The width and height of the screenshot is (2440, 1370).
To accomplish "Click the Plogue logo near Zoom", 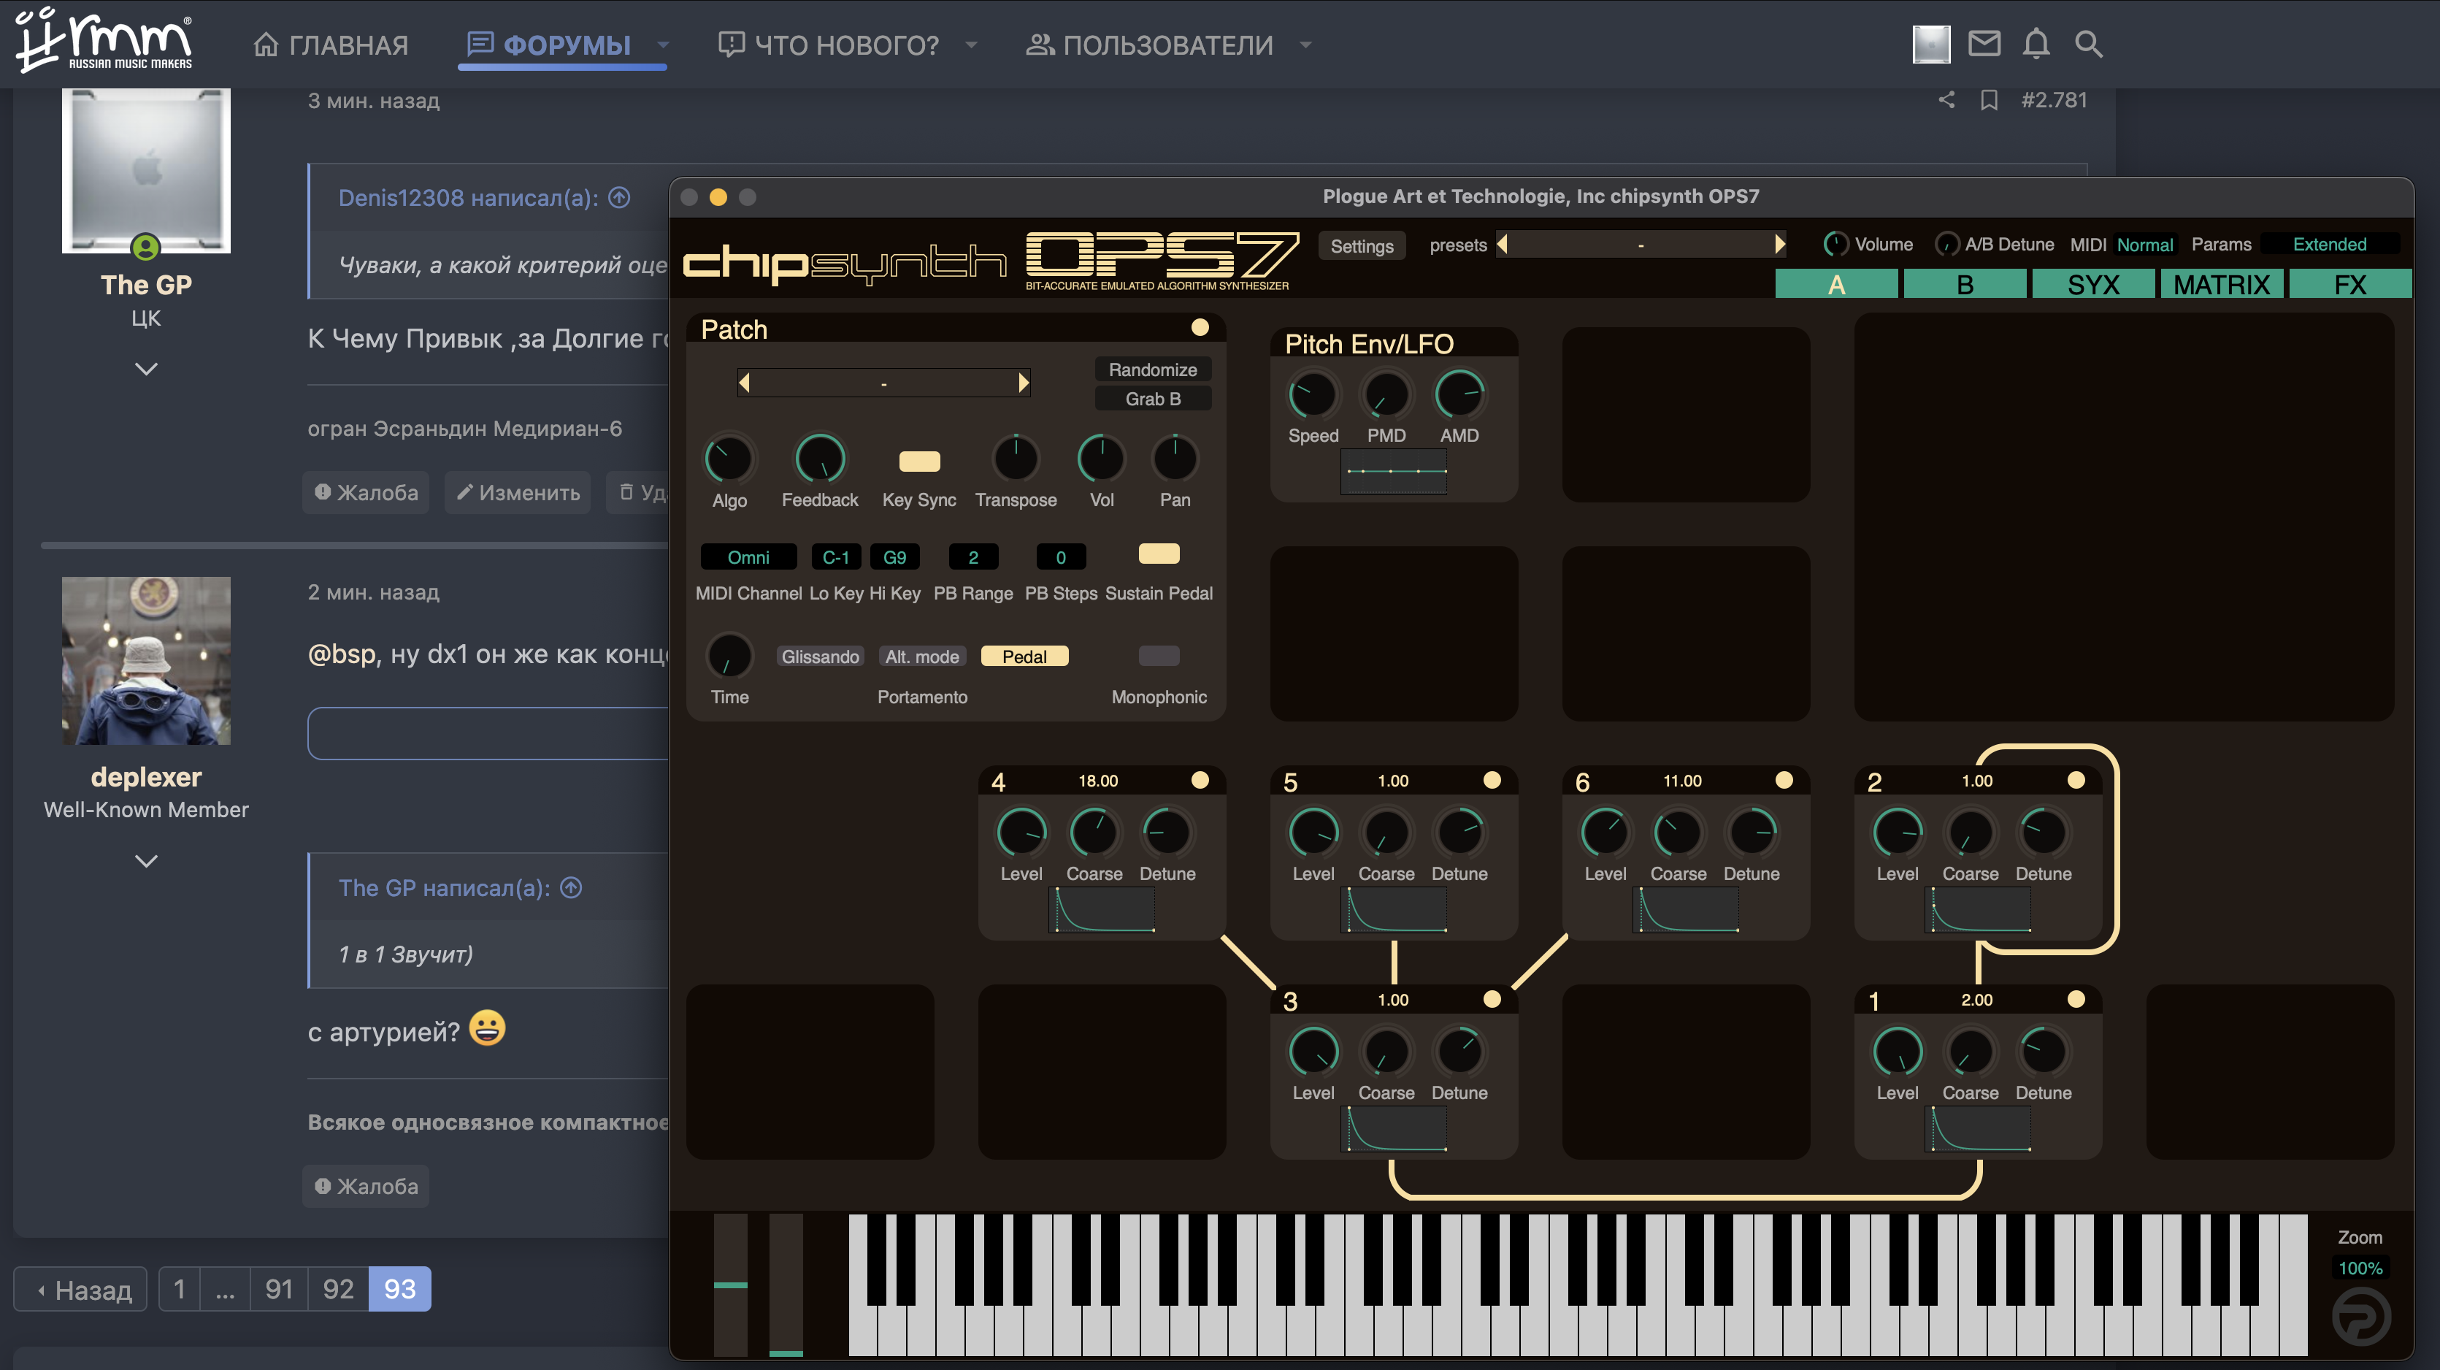I will (x=2360, y=1317).
